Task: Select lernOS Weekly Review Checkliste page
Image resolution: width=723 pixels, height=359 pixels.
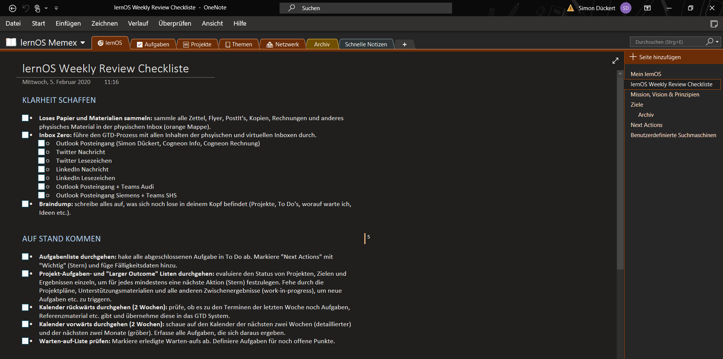Action: point(672,84)
